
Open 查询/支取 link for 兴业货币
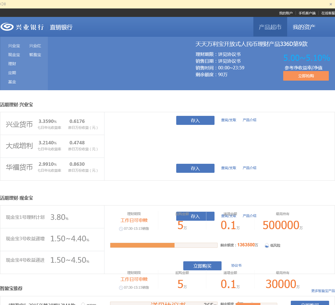pyautogui.click(x=229, y=120)
